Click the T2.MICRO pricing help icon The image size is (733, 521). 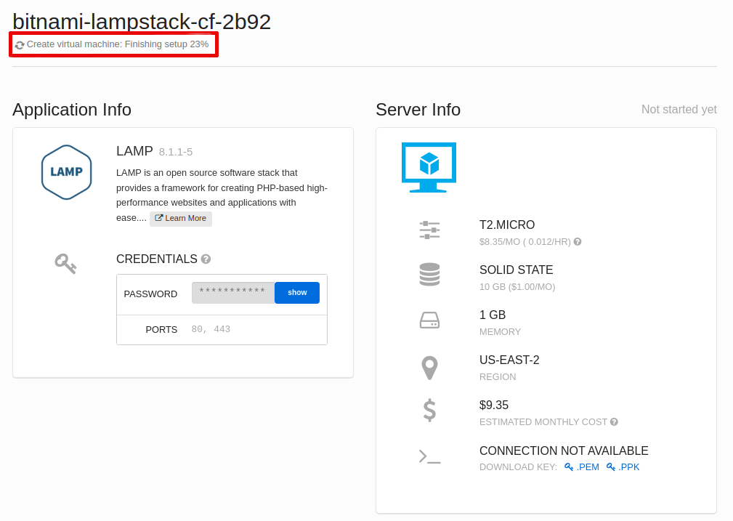tap(578, 242)
